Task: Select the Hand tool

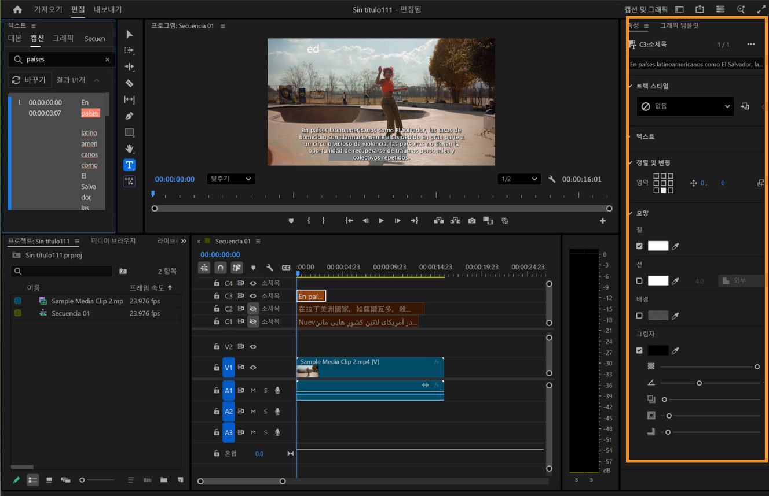Action: point(129,149)
